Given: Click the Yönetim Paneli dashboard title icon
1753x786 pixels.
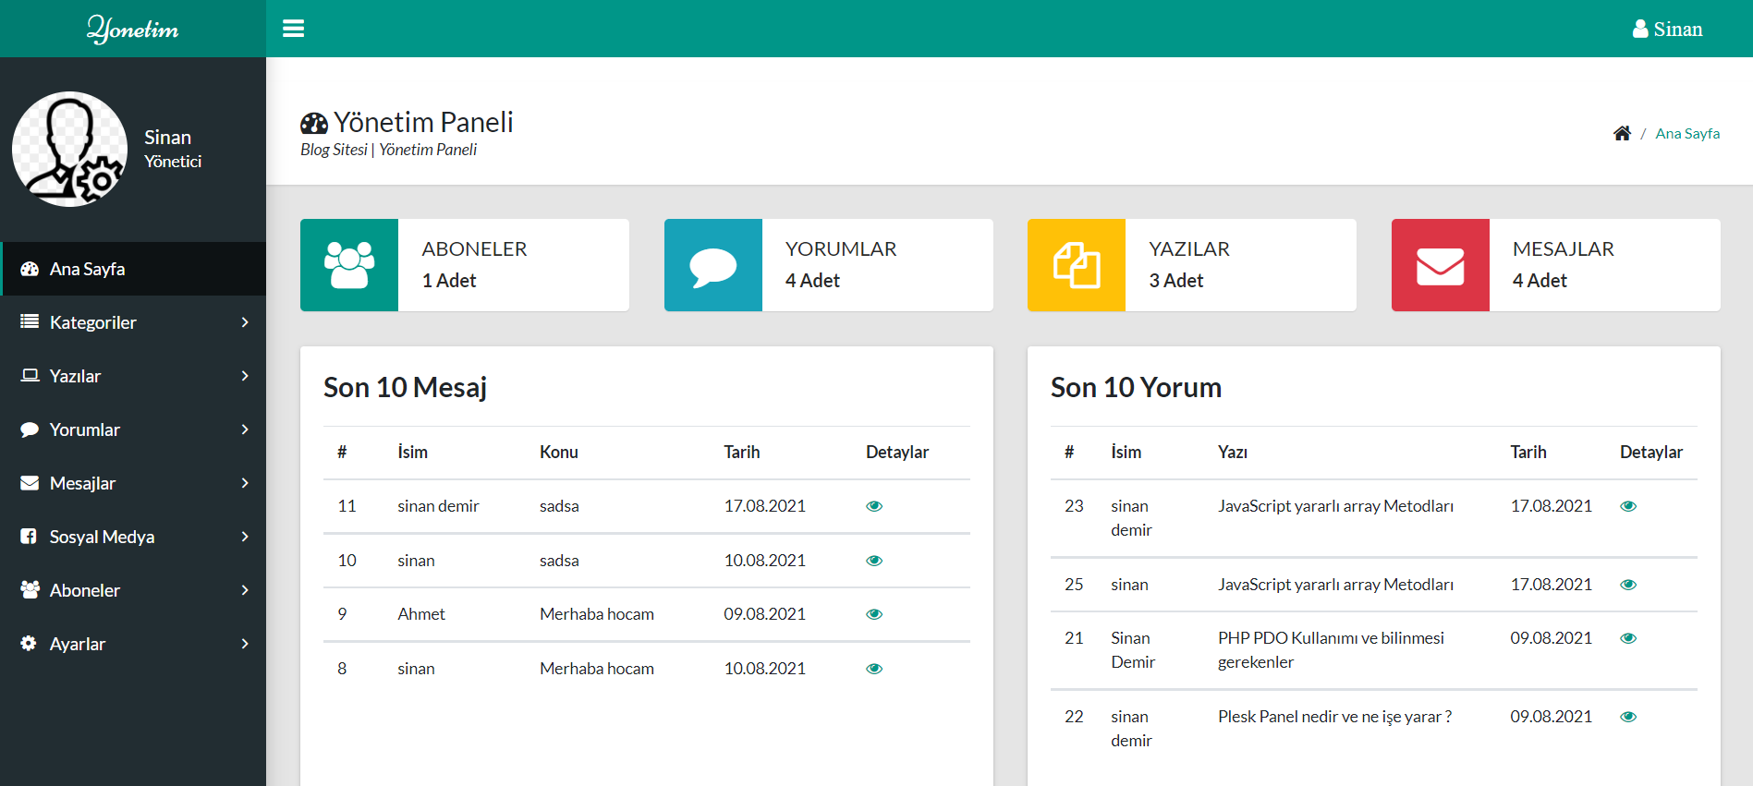Looking at the screenshot, I should [x=314, y=123].
